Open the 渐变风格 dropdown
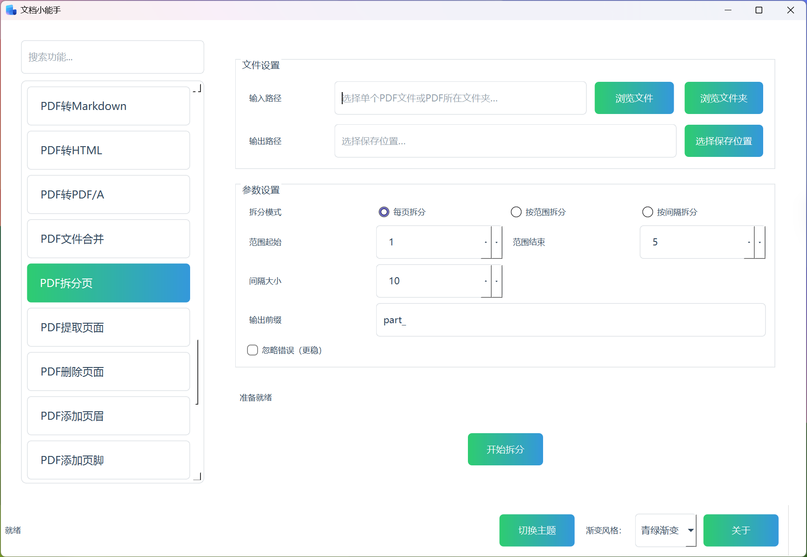This screenshot has width=807, height=557. coord(666,530)
